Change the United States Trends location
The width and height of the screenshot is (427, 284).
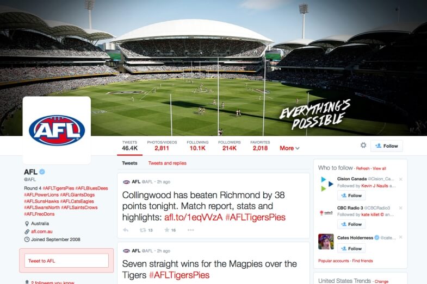(x=381, y=281)
